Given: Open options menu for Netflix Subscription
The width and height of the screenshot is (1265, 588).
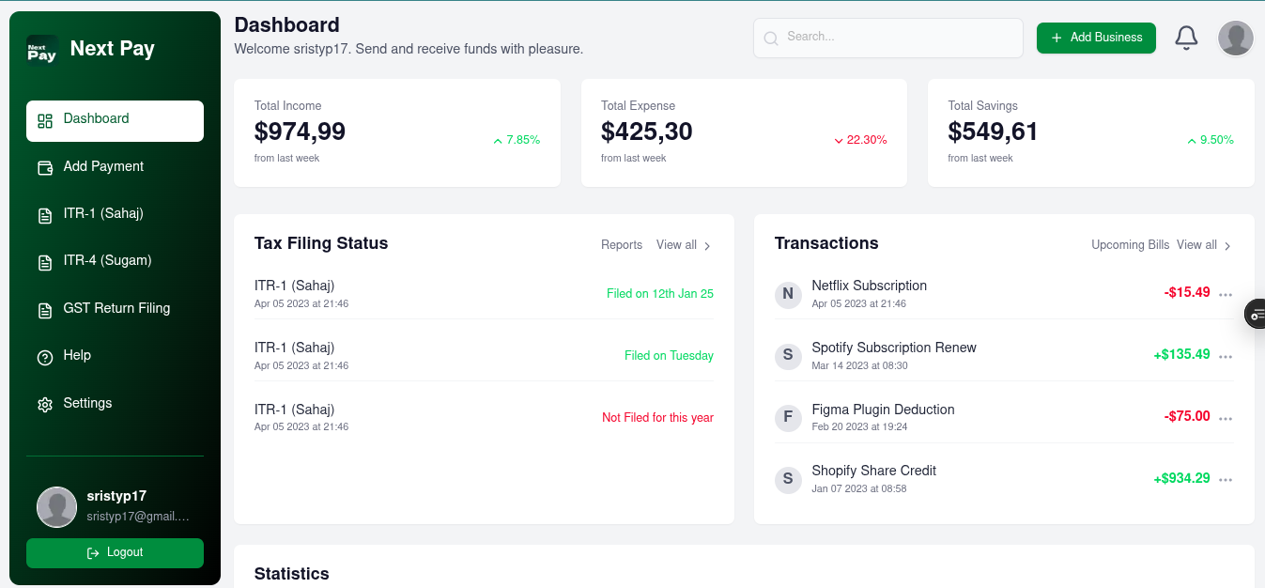Looking at the screenshot, I should (x=1225, y=294).
